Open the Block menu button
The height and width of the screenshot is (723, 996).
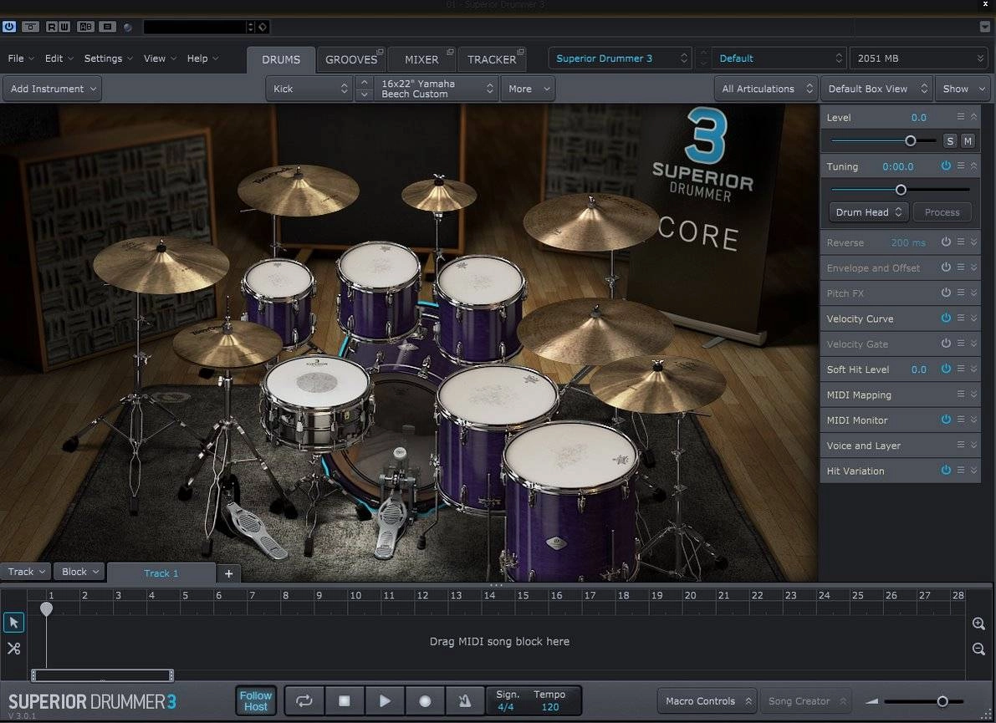click(79, 571)
